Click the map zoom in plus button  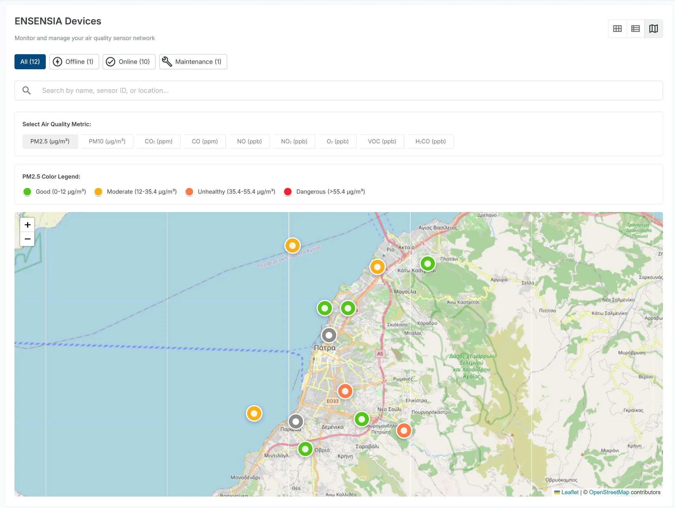(27, 225)
